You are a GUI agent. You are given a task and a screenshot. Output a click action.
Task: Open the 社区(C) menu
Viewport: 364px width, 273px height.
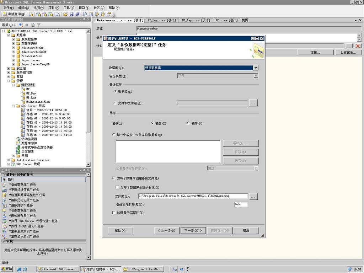(x=99, y=8)
